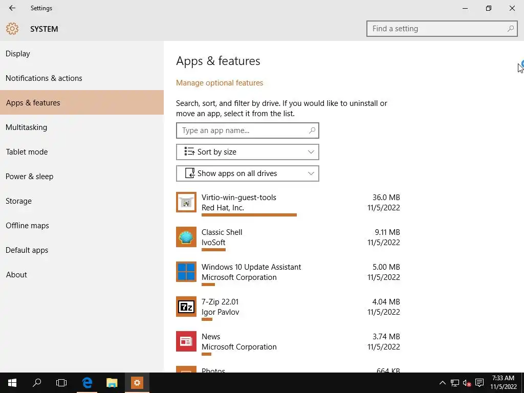Click the drive icon in filter dropdown
Viewport: 524px width, 393px height.
coord(190,173)
